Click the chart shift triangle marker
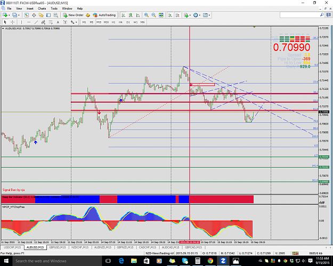 [254, 27]
